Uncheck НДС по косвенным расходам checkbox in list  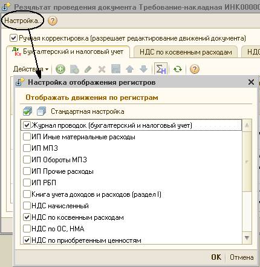(27, 217)
